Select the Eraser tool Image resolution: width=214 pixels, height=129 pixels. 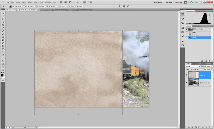click(3, 43)
